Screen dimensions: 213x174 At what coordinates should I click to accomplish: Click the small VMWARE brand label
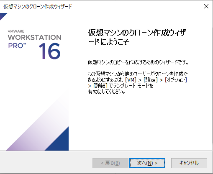coord(16,31)
